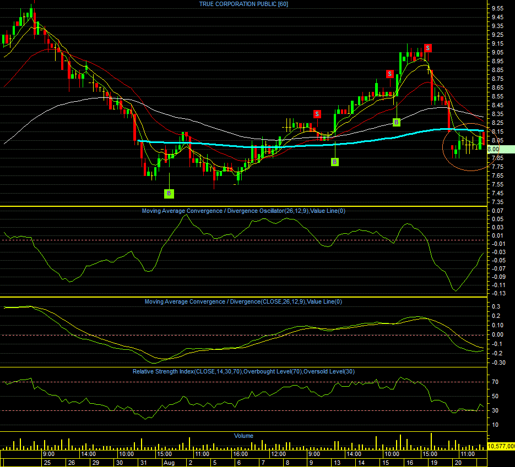Open the Relative Strength Index(CLOSE,14,30,70) indicator title
The width and height of the screenshot is (515, 467).
pos(243,372)
